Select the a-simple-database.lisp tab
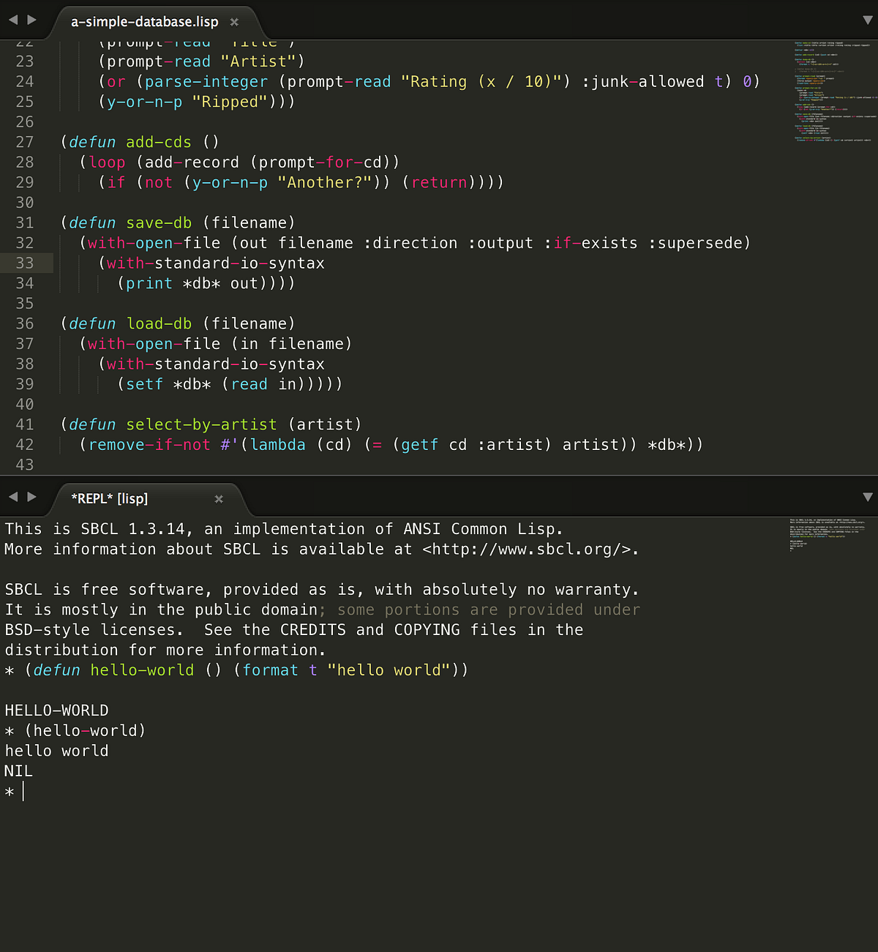The width and height of the screenshot is (878, 952). coord(144,21)
